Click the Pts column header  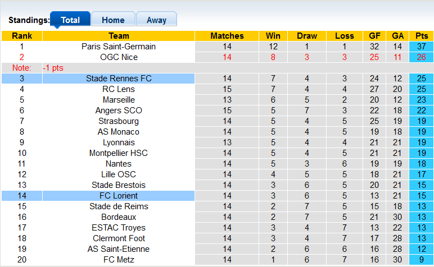422,36
